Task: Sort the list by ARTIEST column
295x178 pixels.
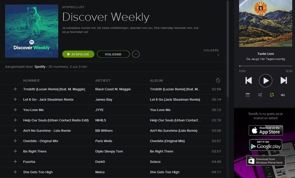Action: [x=103, y=80]
